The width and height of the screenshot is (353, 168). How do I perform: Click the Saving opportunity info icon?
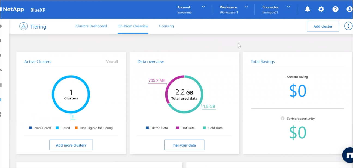(x=282, y=119)
